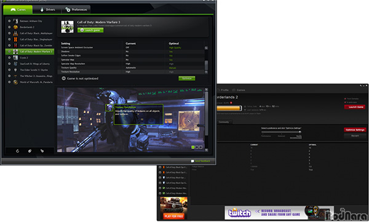Click the refresh icon below the games list
This screenshot has height=222, width=369.
[x=17, y=151]
